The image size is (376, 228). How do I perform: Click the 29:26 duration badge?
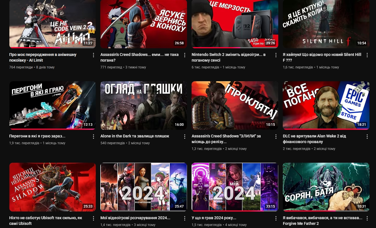tap(271, 43)
